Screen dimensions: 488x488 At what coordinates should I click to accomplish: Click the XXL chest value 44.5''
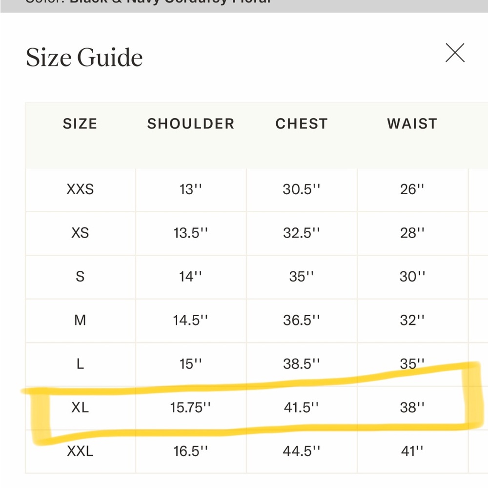pyautogui.click(x=301, y=451)
